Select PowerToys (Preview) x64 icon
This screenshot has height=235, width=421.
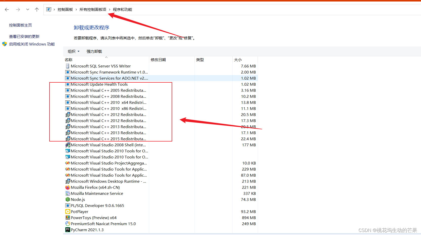[x=68, y=218]
